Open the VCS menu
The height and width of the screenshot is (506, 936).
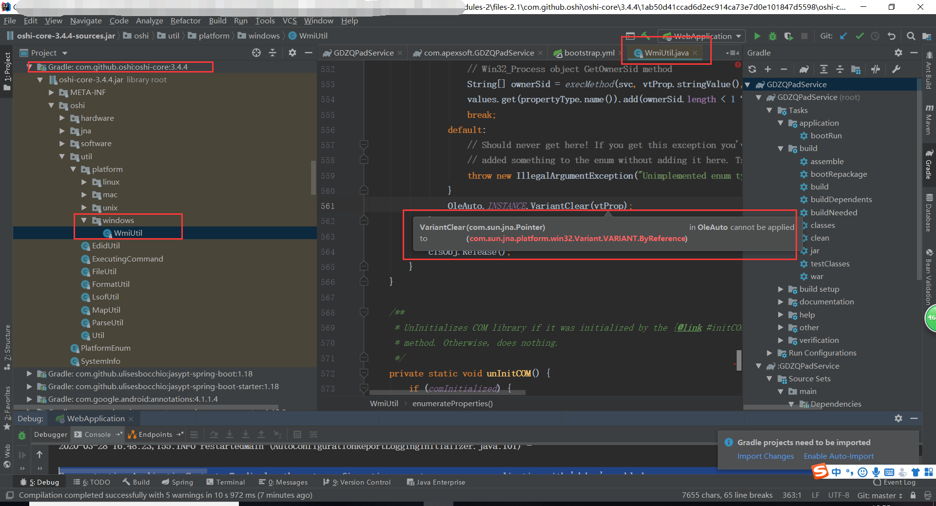[x=290, y=21]
